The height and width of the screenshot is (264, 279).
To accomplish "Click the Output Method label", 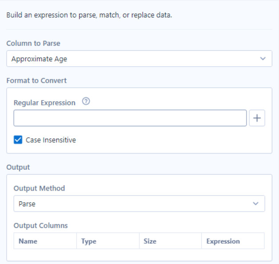I will (x=40, y=188).
